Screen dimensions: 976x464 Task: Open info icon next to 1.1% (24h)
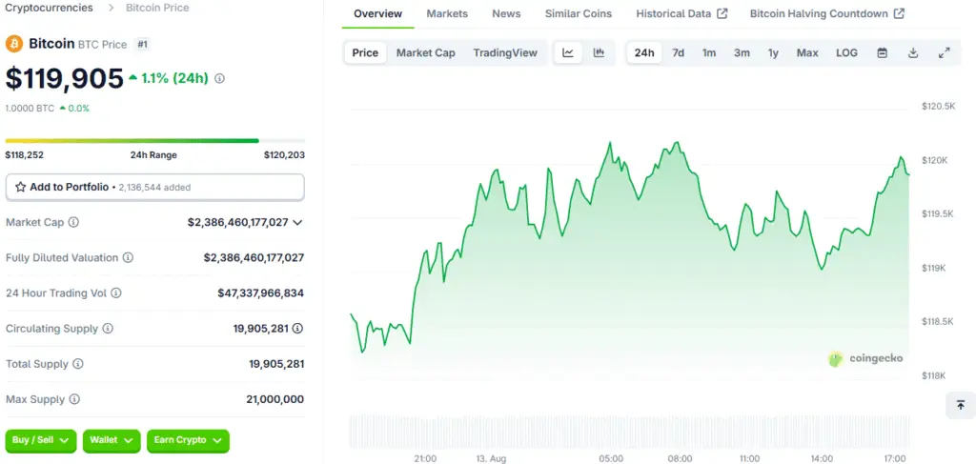[x=220, y=79]
